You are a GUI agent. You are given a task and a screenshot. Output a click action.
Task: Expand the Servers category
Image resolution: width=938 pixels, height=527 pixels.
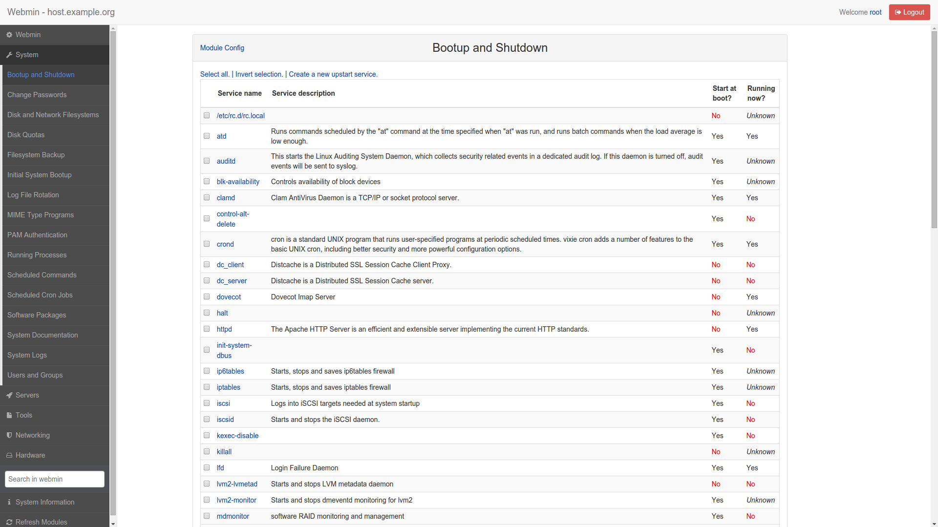pos(27,395)
